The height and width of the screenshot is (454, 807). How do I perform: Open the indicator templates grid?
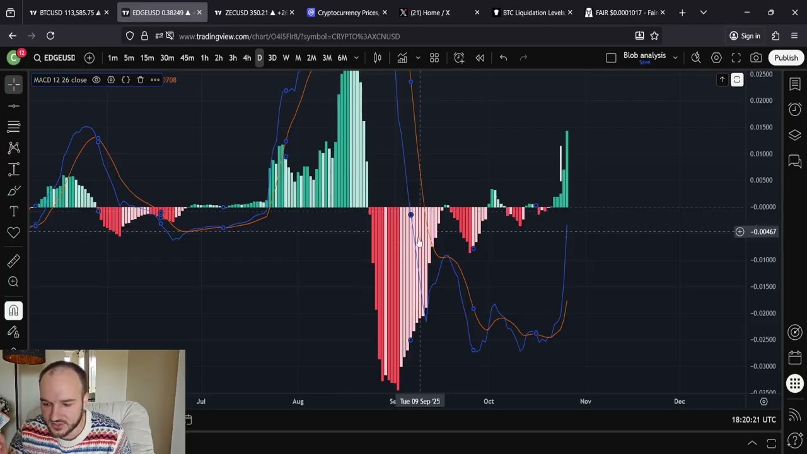434,58
